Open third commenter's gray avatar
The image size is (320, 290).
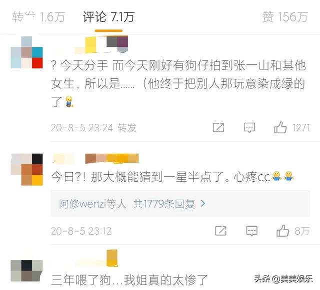click(26, 271)
